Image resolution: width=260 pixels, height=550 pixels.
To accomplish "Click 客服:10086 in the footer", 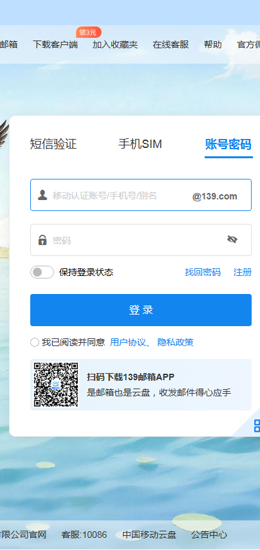I will [84, 535].
